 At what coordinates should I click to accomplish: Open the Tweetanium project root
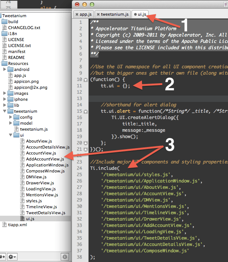click(x=14, y=16)
